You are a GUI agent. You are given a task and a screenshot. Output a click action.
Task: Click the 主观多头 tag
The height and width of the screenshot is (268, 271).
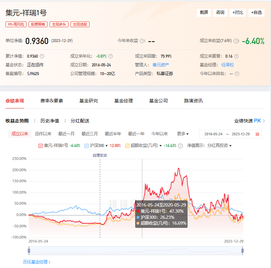pos(59,24)
